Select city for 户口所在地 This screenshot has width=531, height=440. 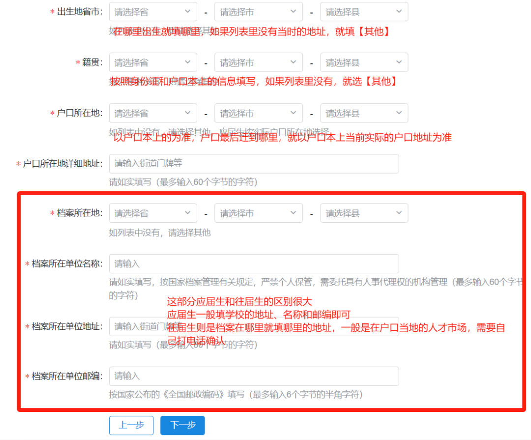click(259, 113)
